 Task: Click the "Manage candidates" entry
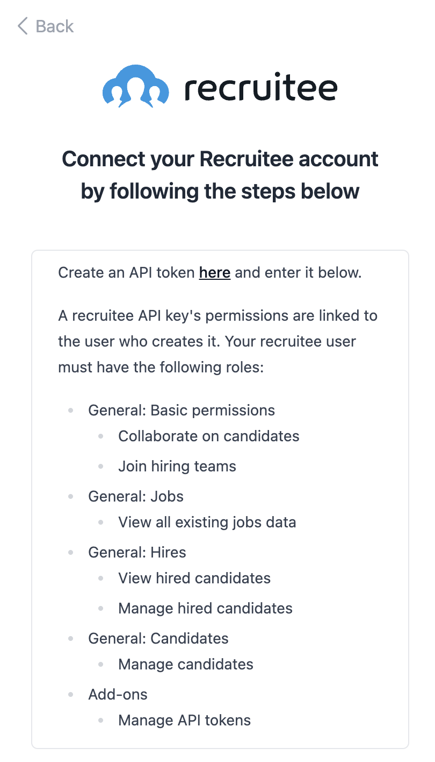tap(186, 665)
